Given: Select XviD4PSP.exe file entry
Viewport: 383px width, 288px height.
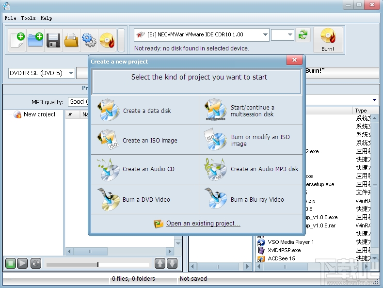Looking at the screenshot, I should (284, 250).
